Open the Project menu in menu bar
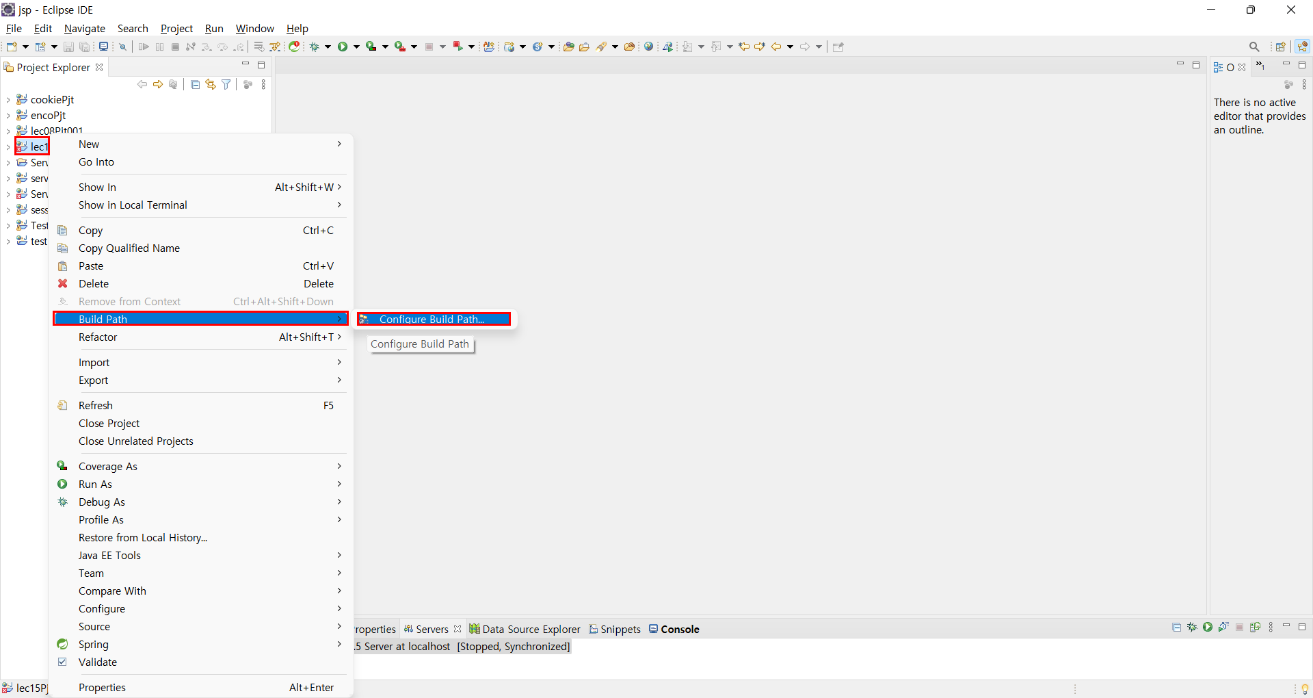Screen dimensions: 1313x698 176,28
